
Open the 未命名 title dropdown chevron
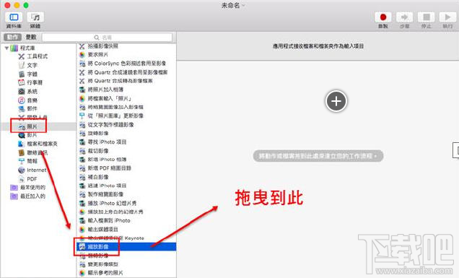pyautogui.click(x=243, y=5)
